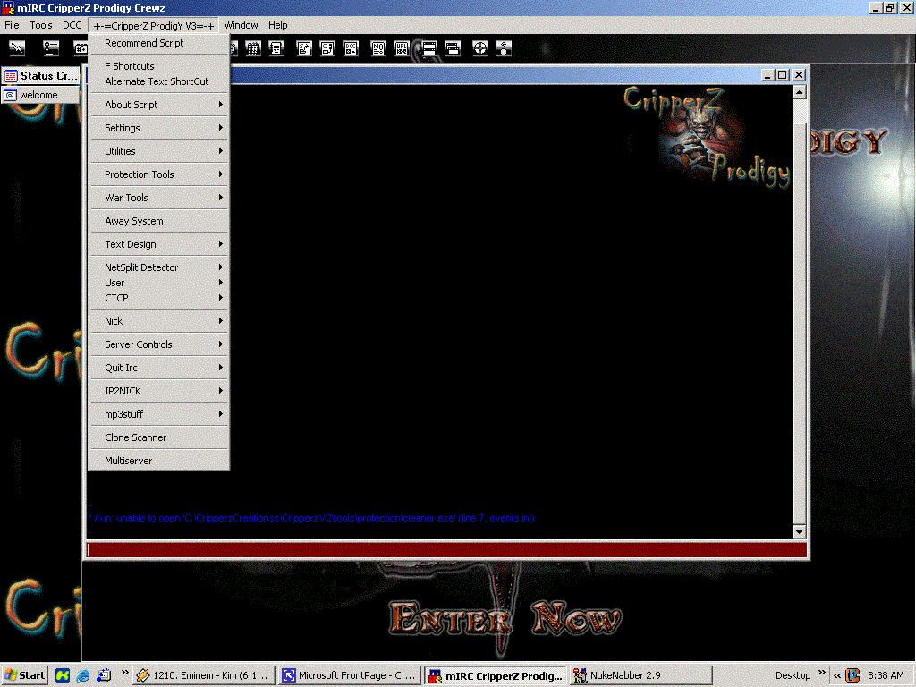
Task: Click the third quick launch icon
Action: (104, 675)
